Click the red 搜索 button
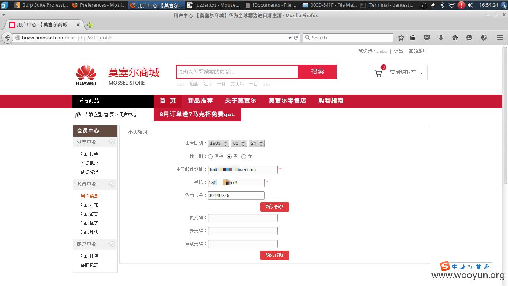Screen dimensions: 508x286 (x=317, y=72)
